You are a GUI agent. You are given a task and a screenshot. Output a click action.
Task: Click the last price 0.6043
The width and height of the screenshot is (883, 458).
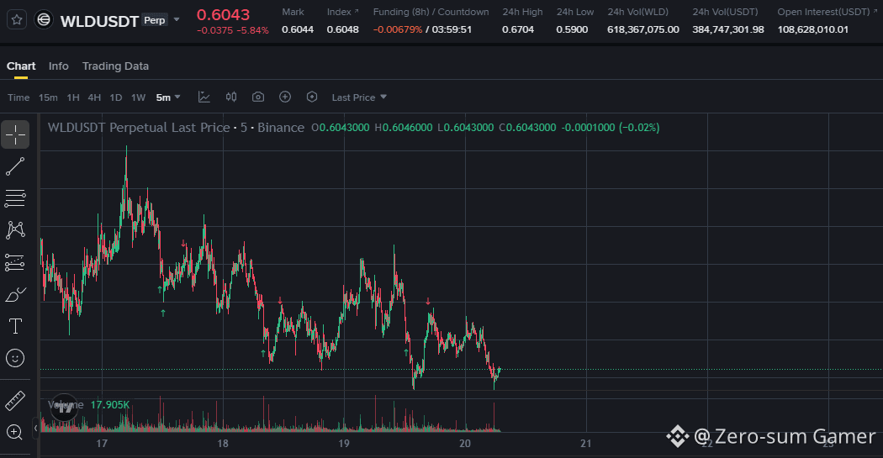[x=223, y=14]
